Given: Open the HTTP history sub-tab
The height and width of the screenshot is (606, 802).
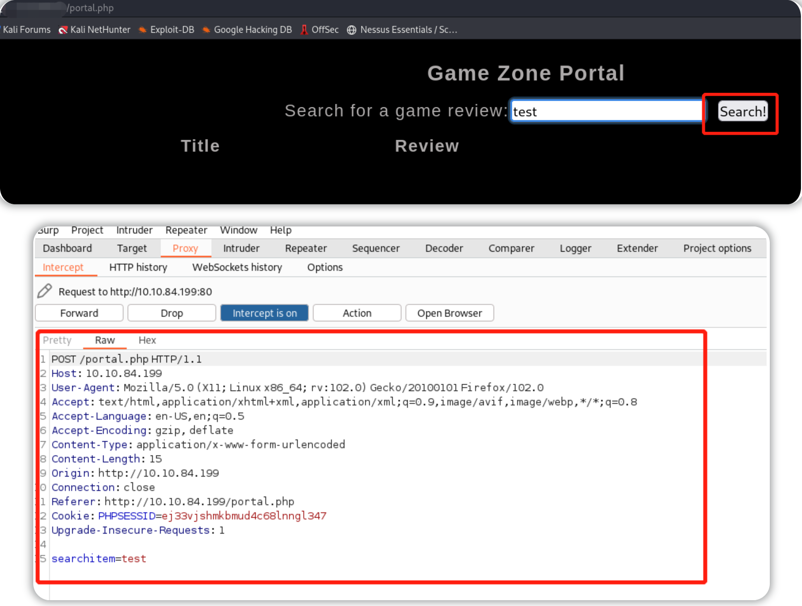Looking at the screenshot, I should coord(138,267).
